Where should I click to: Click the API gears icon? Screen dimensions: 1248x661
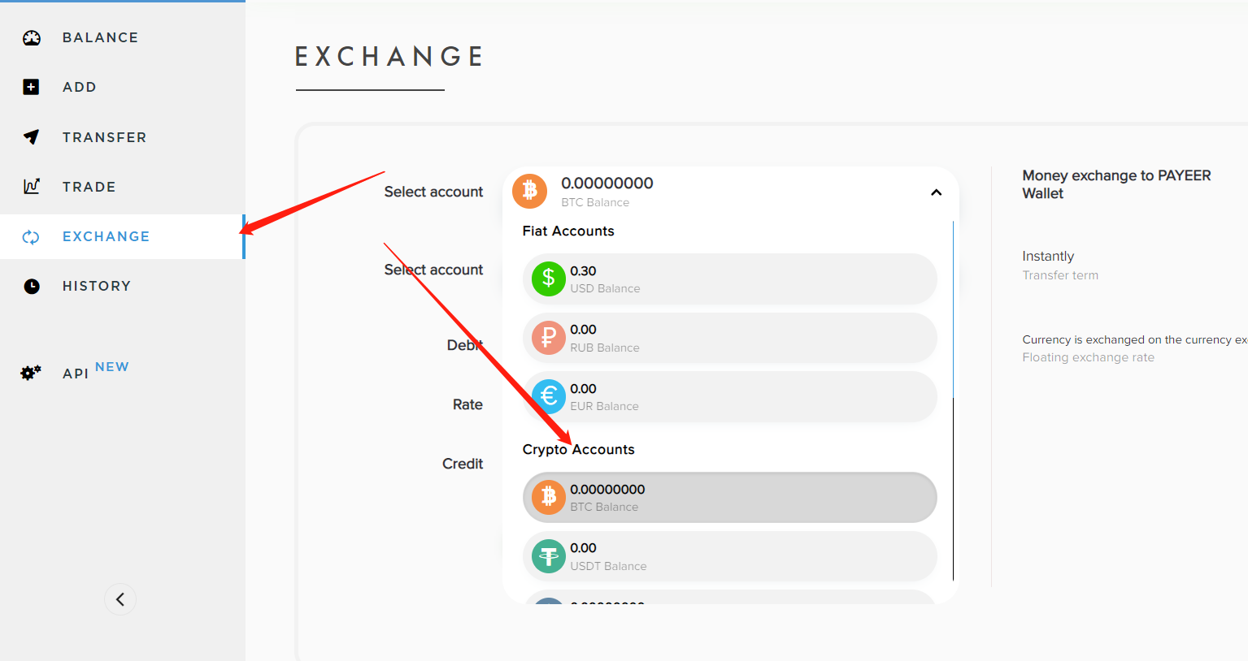pyautogui.click(x=31, y=373)
